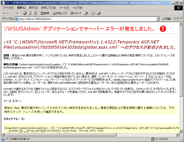Click the vertical scrollbar thumb
Screen dimensions: 184x142
point(181,61)
